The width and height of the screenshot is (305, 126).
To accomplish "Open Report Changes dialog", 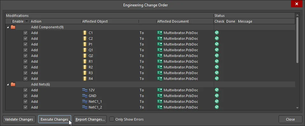I will tap(90, 119).
